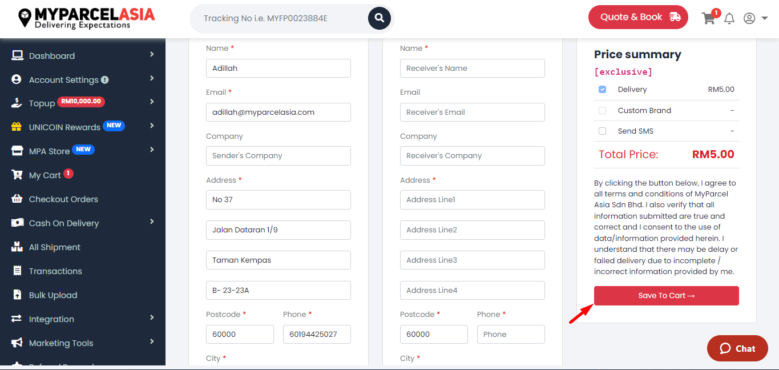Click the user profile avatar icon
The width and height of the screenshot is (779, 370).
pyautogui.click(x=749, y=18)
